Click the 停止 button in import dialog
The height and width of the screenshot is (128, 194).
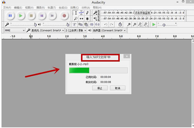point(100,88)
